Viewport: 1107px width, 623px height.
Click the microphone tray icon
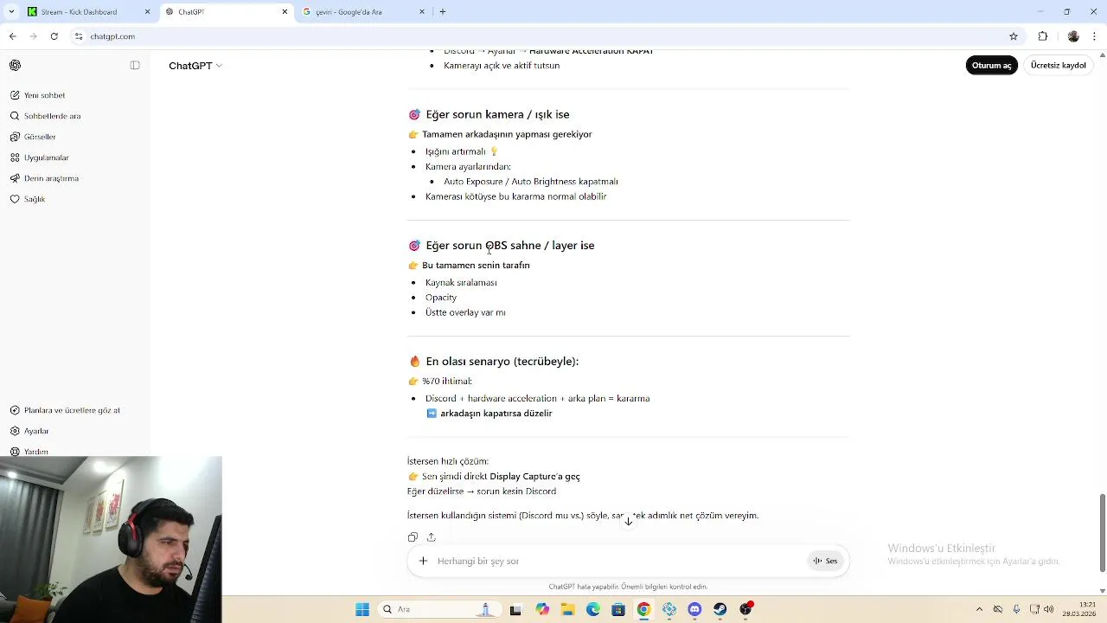[1016, 609]
